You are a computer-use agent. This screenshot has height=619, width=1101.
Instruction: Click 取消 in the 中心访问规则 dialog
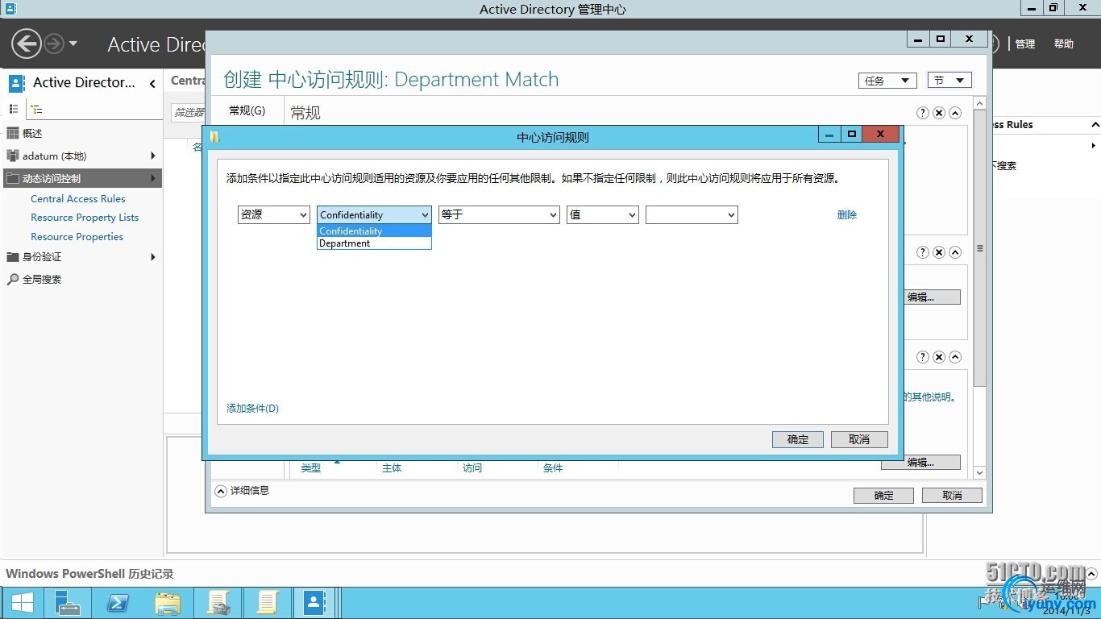click(859, 439)
